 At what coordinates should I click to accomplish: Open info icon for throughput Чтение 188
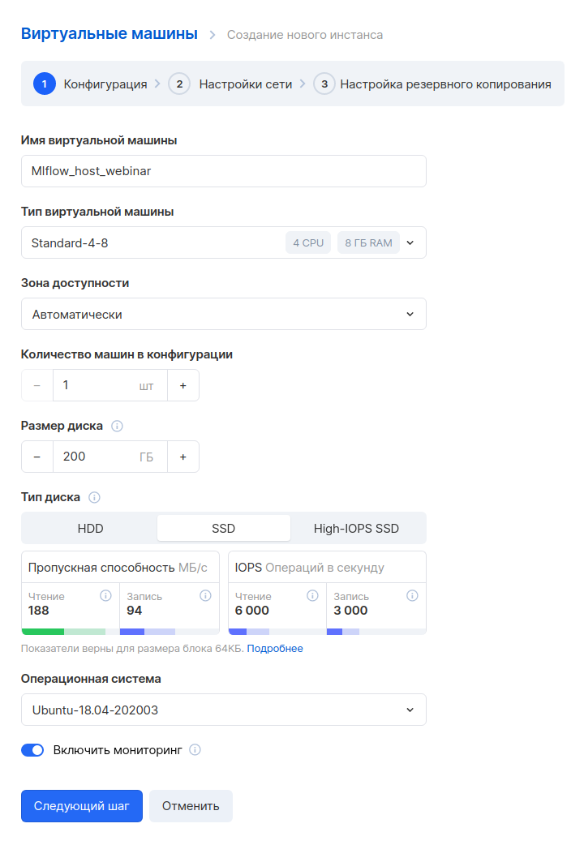tap(105, 595)
